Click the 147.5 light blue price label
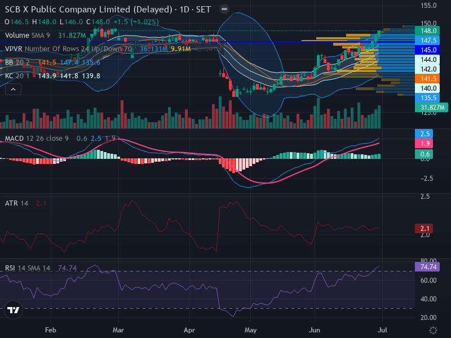 click(427, 40)
